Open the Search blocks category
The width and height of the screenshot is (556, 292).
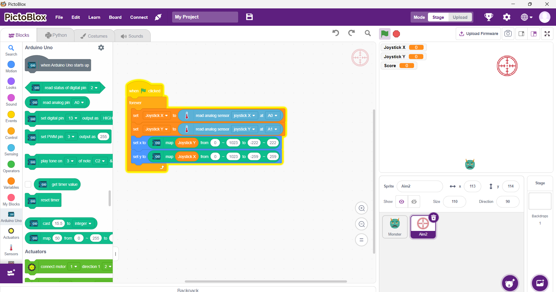point(11,50)
